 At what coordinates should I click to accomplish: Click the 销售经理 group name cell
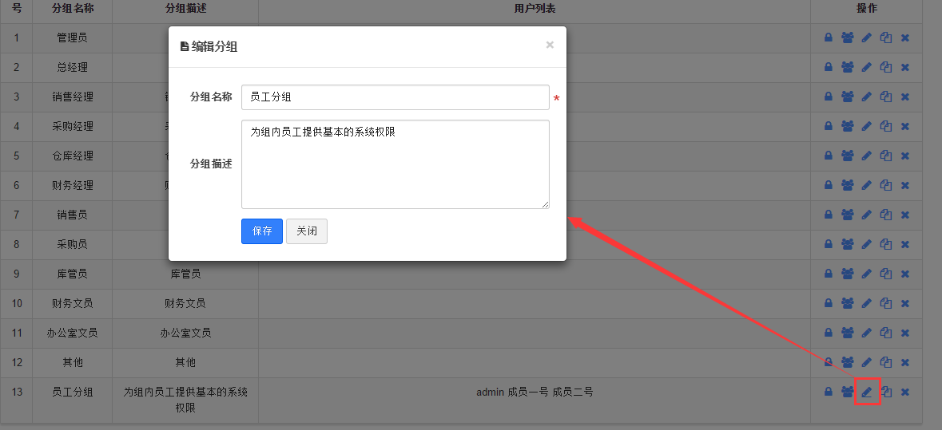72,97
